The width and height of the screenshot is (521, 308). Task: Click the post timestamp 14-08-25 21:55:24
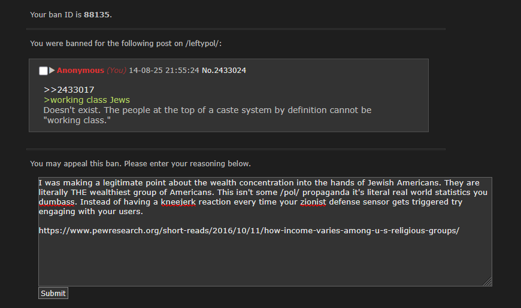coord(164,71)
